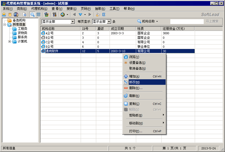Open the 系统(Y) menu
225x152 pixels.
[8, 9]
